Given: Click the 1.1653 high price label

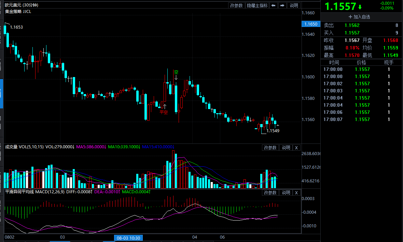Looking at the screenshot, I should [x=16, y=27].
